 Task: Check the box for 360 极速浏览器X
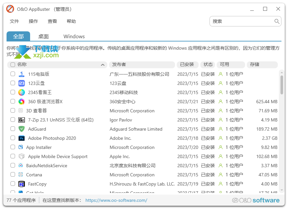13,101
